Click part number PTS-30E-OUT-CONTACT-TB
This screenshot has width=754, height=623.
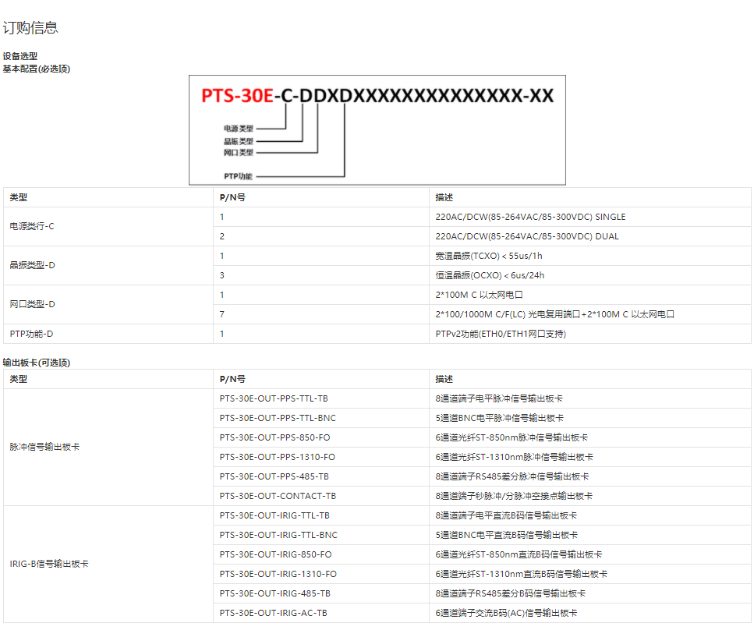(x=278, y=496)
